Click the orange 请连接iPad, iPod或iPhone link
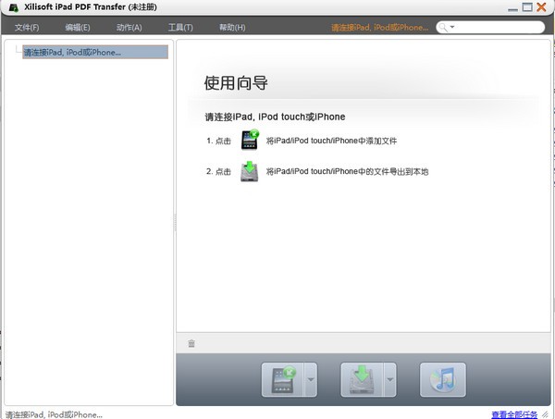555x419 pixels. 379,28
